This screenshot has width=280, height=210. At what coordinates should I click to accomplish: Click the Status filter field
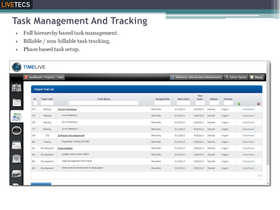214,103
